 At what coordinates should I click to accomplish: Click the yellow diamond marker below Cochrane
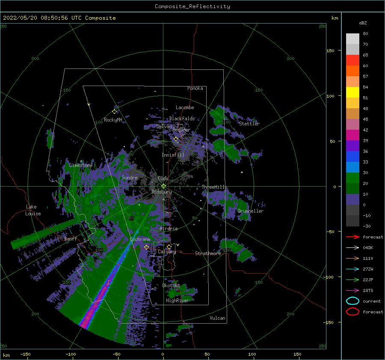(146, 247)
